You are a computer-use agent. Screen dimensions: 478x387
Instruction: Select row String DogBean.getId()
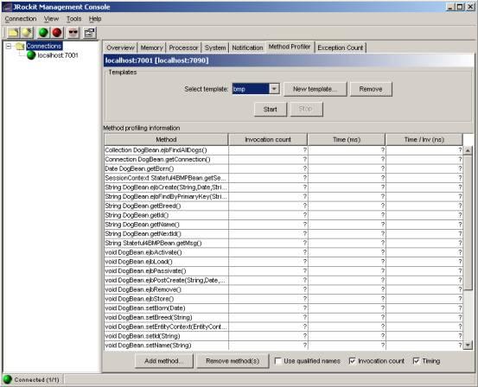click(x=284, y=215)
